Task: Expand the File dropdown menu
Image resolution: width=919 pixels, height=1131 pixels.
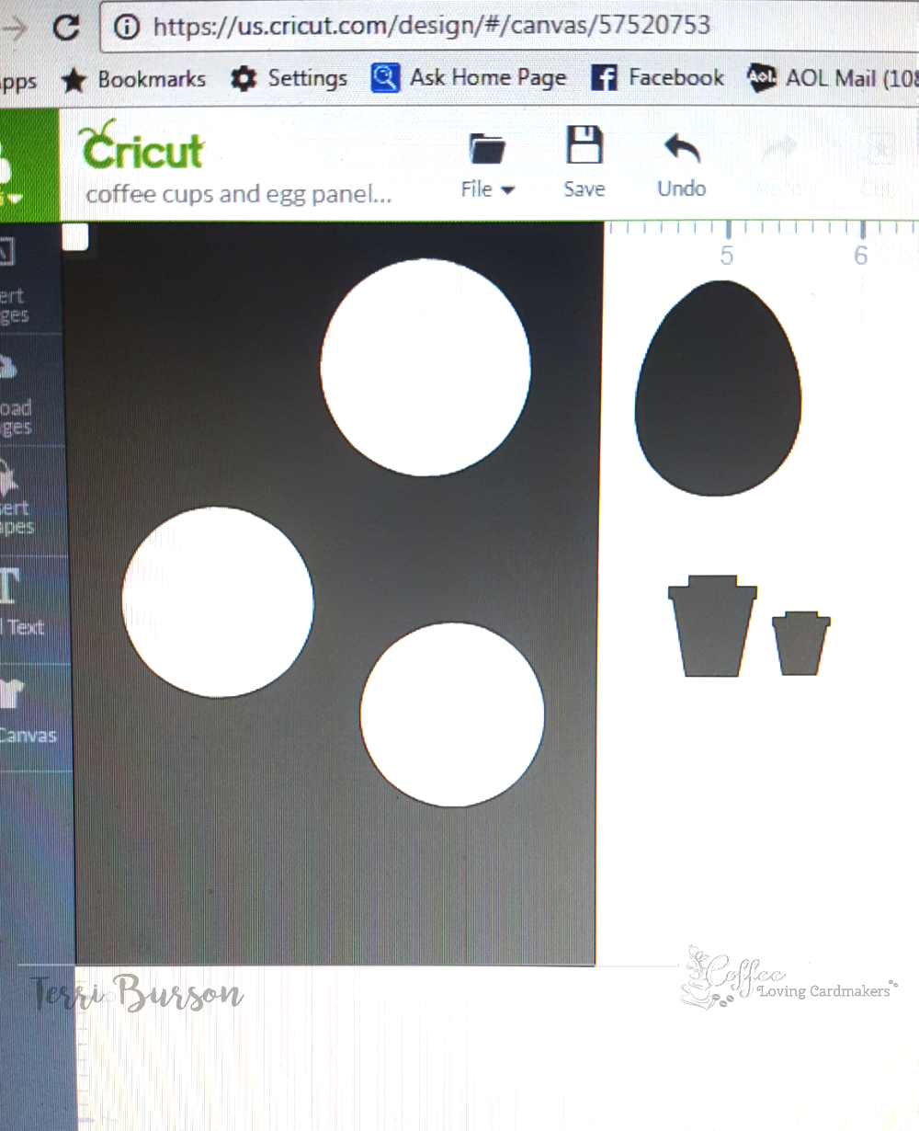Action: [x=487, y=164]
